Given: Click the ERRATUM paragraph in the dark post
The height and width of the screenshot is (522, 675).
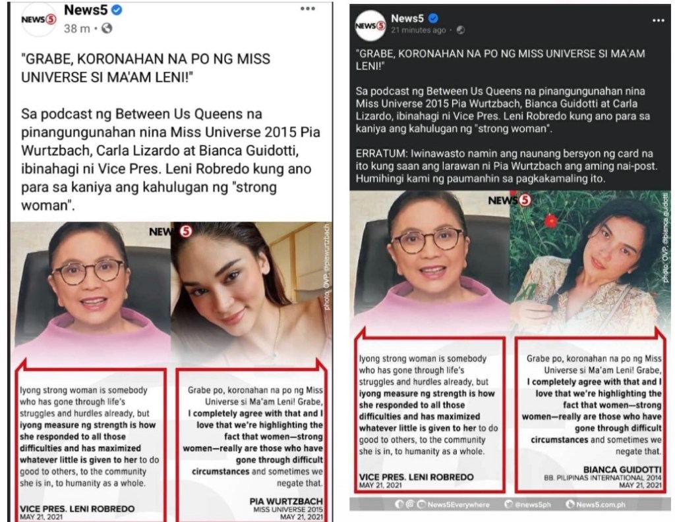Looking at the screenshot, I should pos(506,166).
